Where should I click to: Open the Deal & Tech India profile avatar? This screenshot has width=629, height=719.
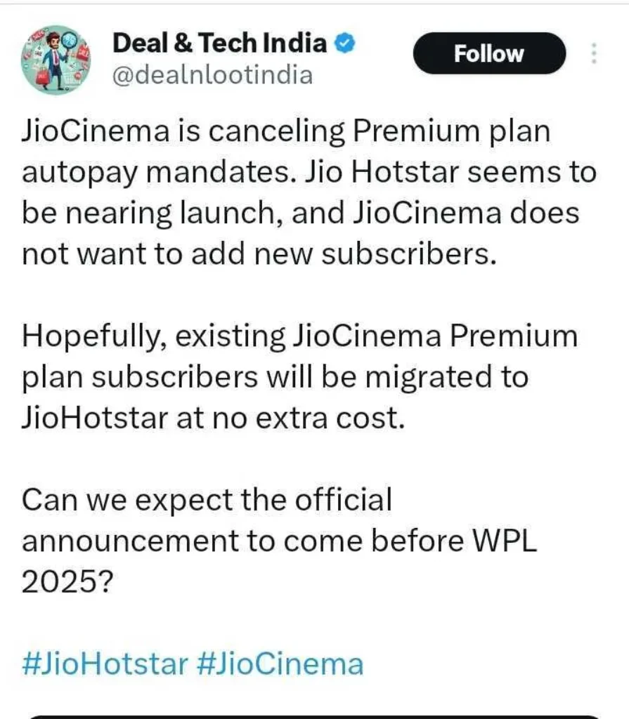coord(56,59)
